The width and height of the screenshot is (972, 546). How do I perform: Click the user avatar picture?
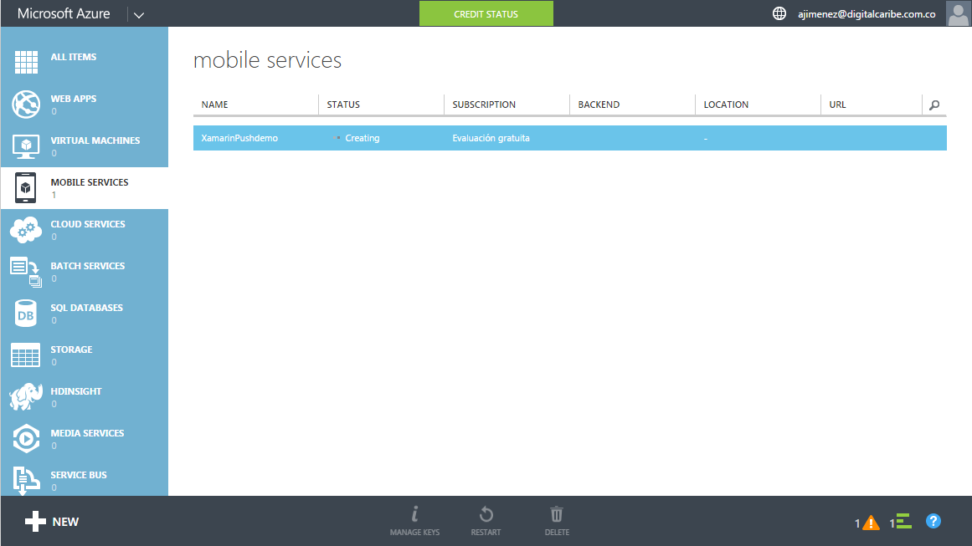(959, 13)
